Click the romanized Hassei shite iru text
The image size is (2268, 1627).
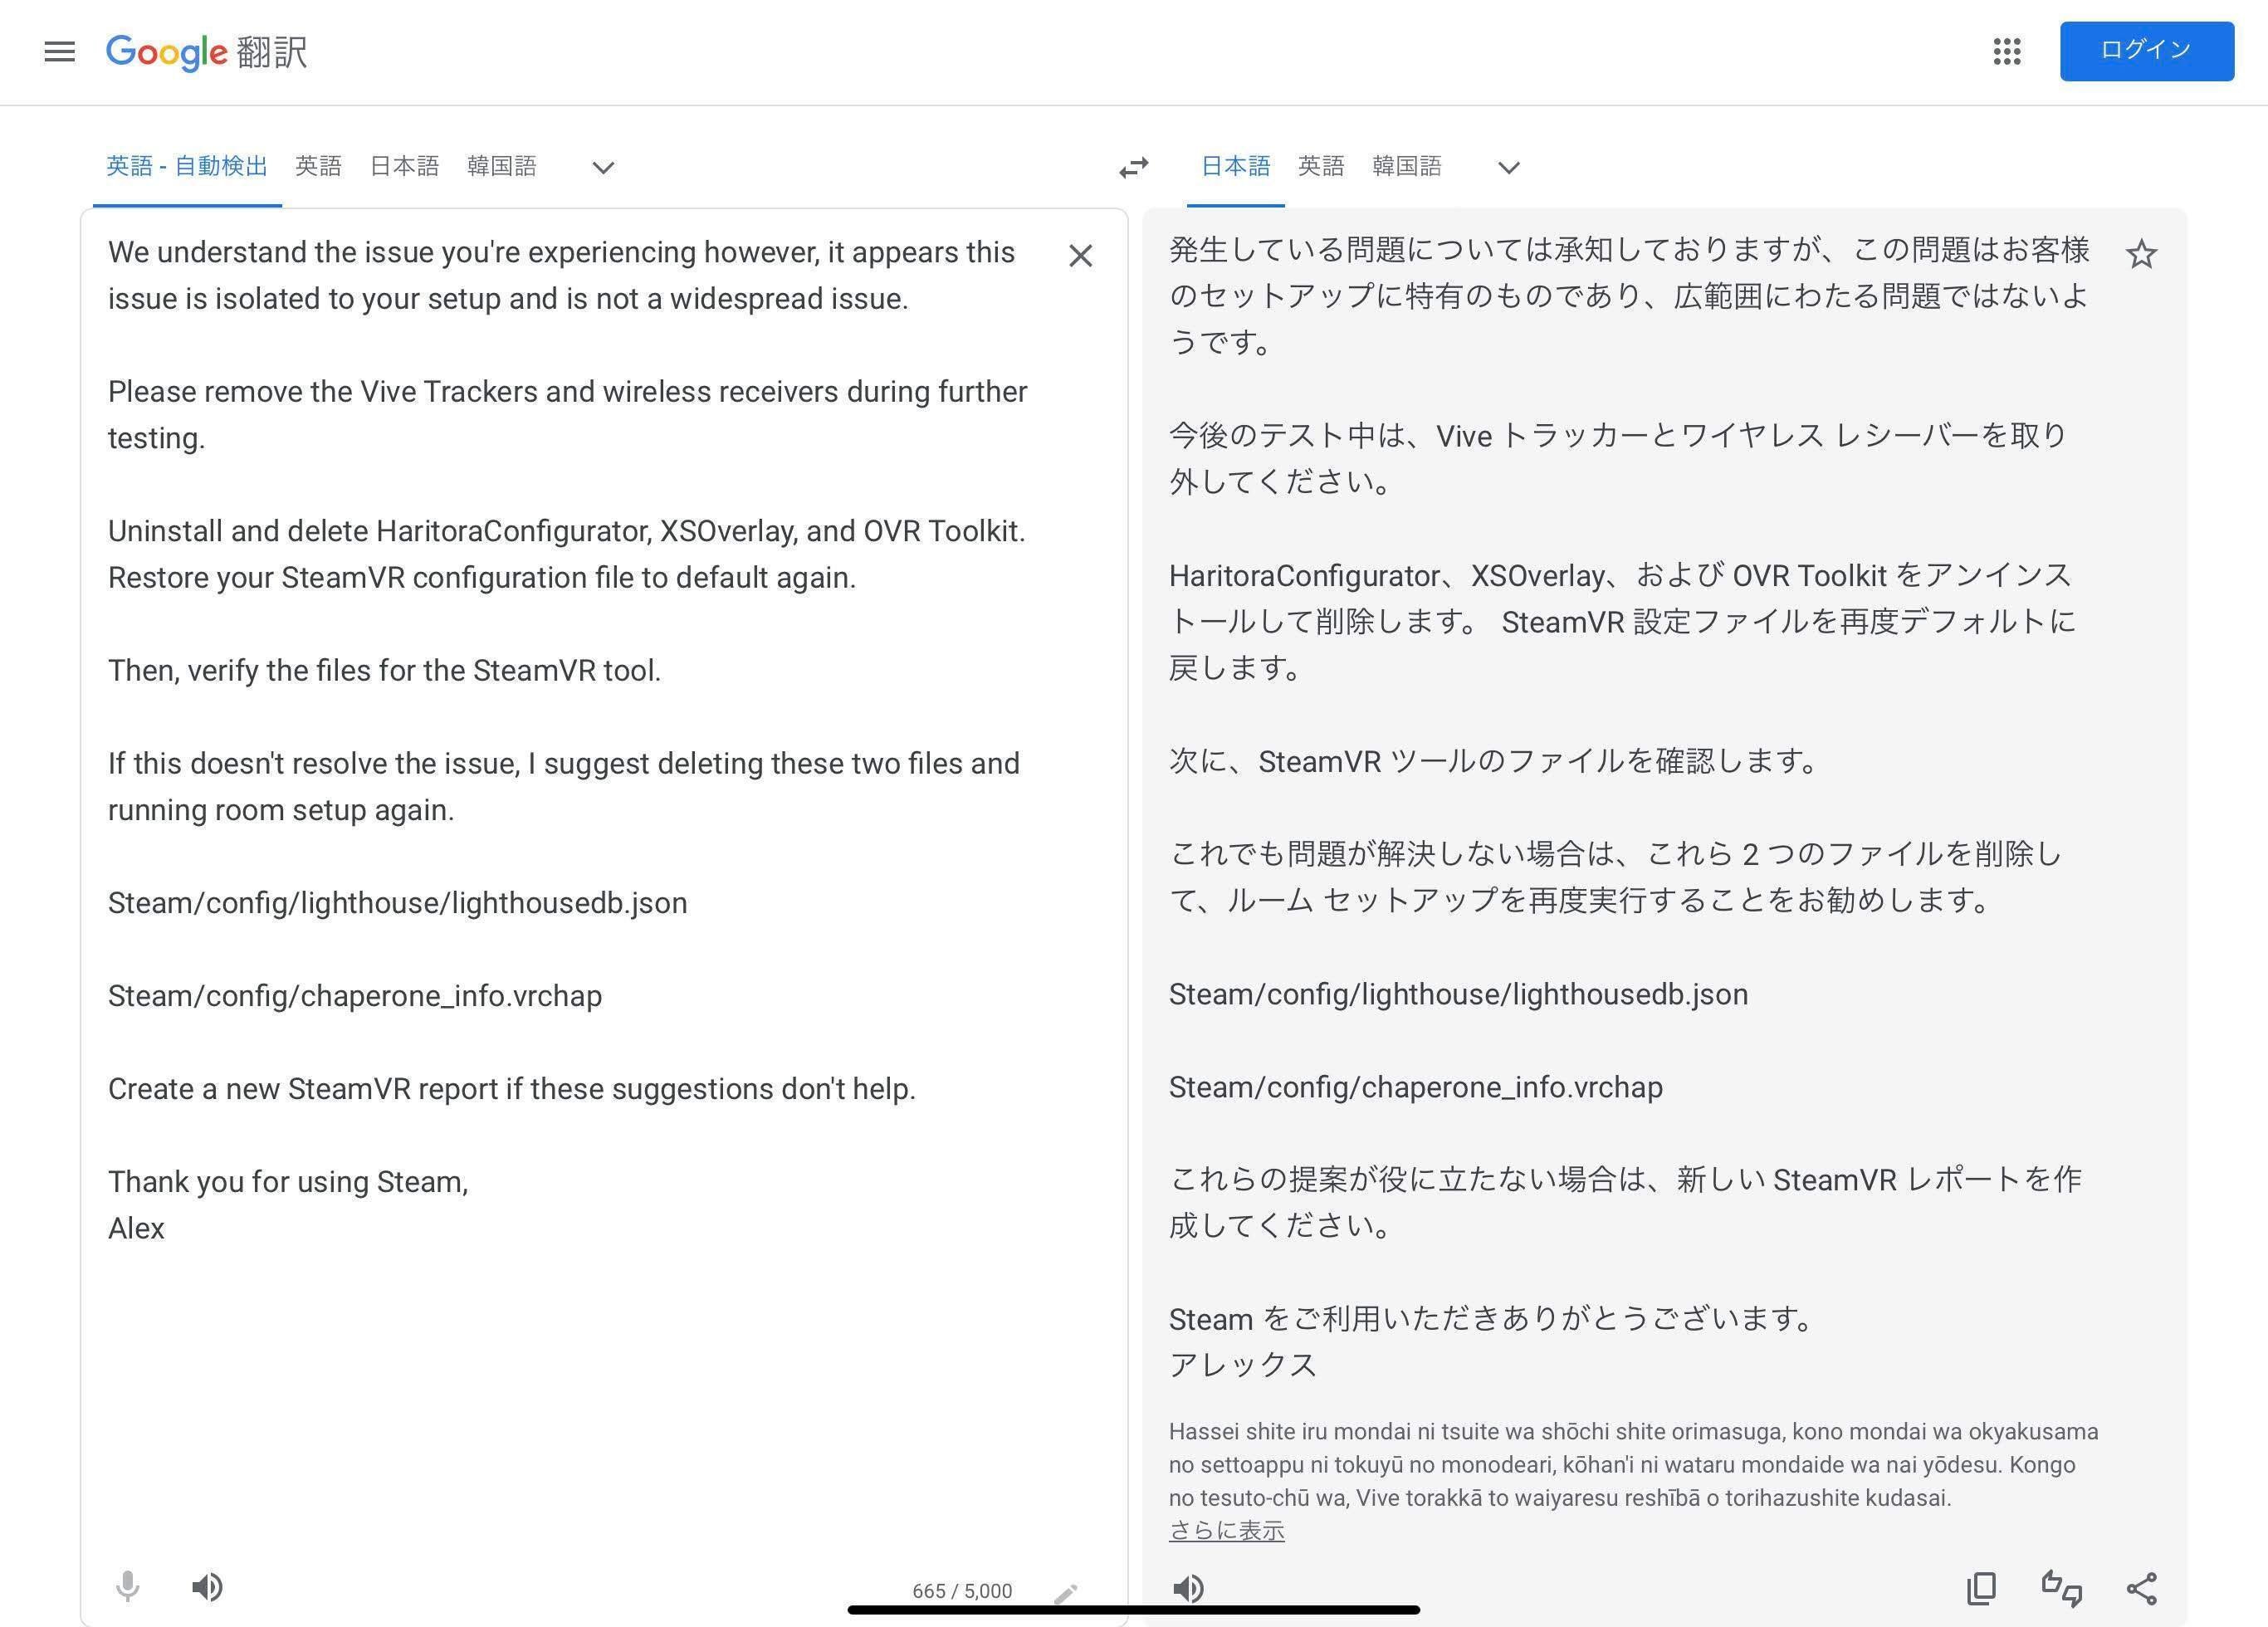click(1633, 1465)
